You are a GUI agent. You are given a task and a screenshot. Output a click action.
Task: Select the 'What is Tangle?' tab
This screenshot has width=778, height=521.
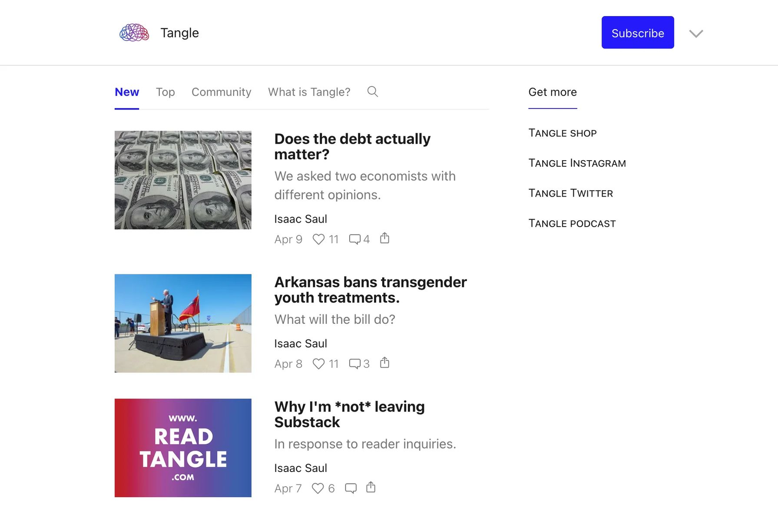coord(309,92)
